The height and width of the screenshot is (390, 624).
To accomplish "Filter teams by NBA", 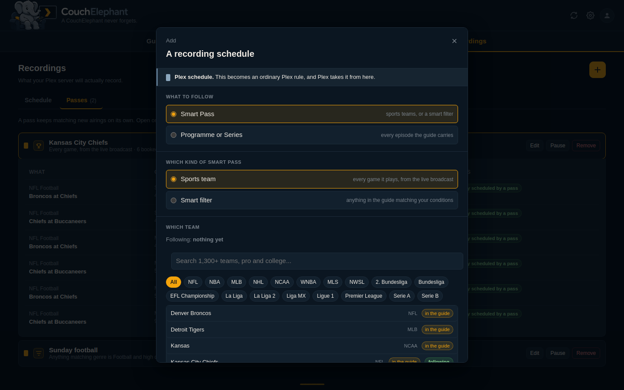I will 214,282.
